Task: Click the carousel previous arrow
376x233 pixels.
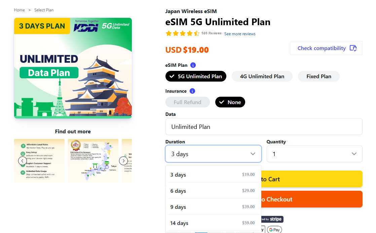Action: point(23,161)
